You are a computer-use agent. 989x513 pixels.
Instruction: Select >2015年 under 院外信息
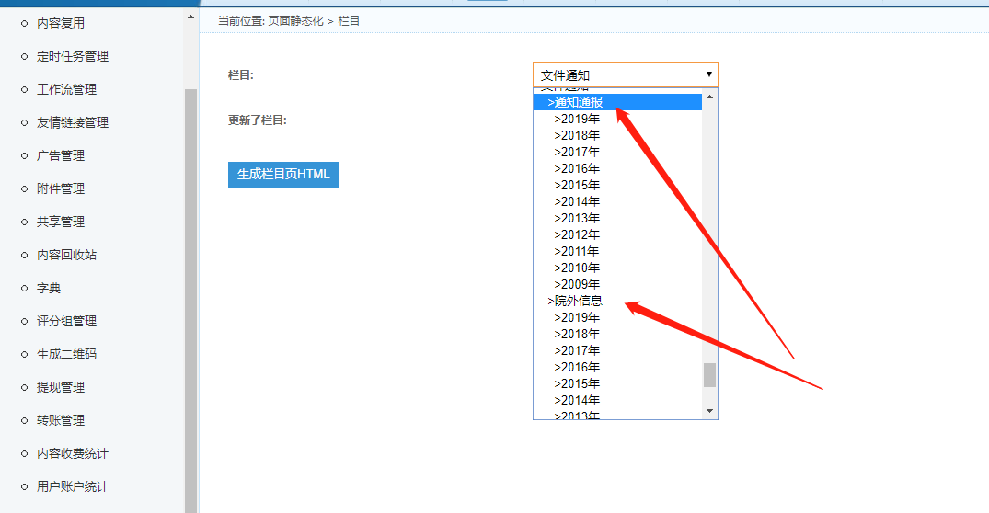click(x=617, y=383)
